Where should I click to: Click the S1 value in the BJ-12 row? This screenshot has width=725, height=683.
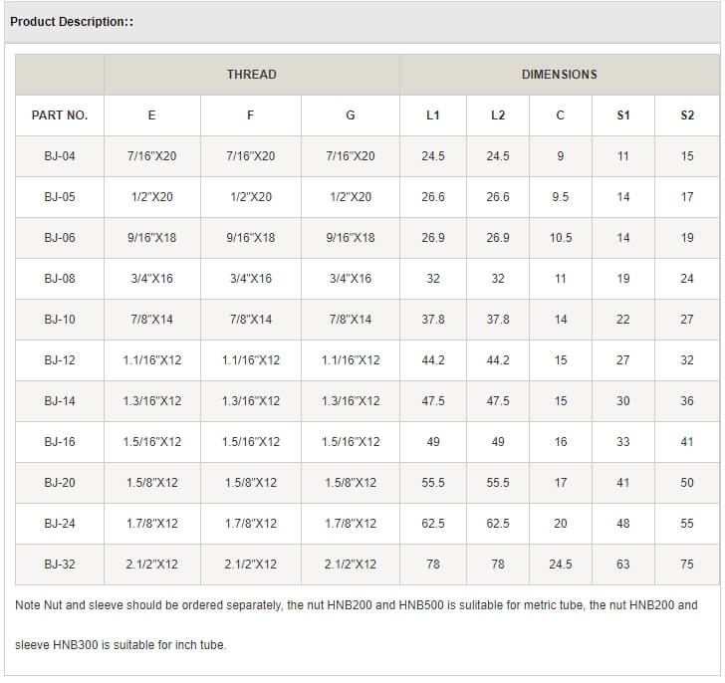622,360
